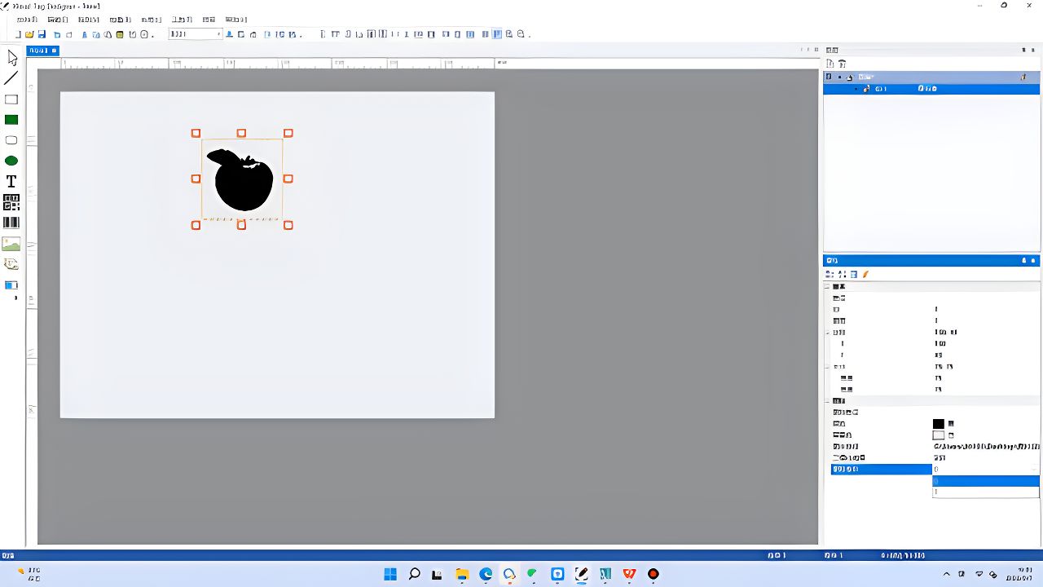Open the Windows Start menu
Image resolution: width=1043 pixels, height=587 pixels.
tap(390, 574)
